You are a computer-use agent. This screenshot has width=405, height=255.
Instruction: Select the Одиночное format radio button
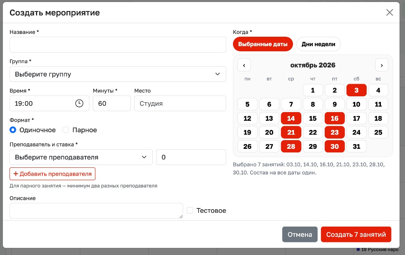pyautogui.click(x=13, y=130)
